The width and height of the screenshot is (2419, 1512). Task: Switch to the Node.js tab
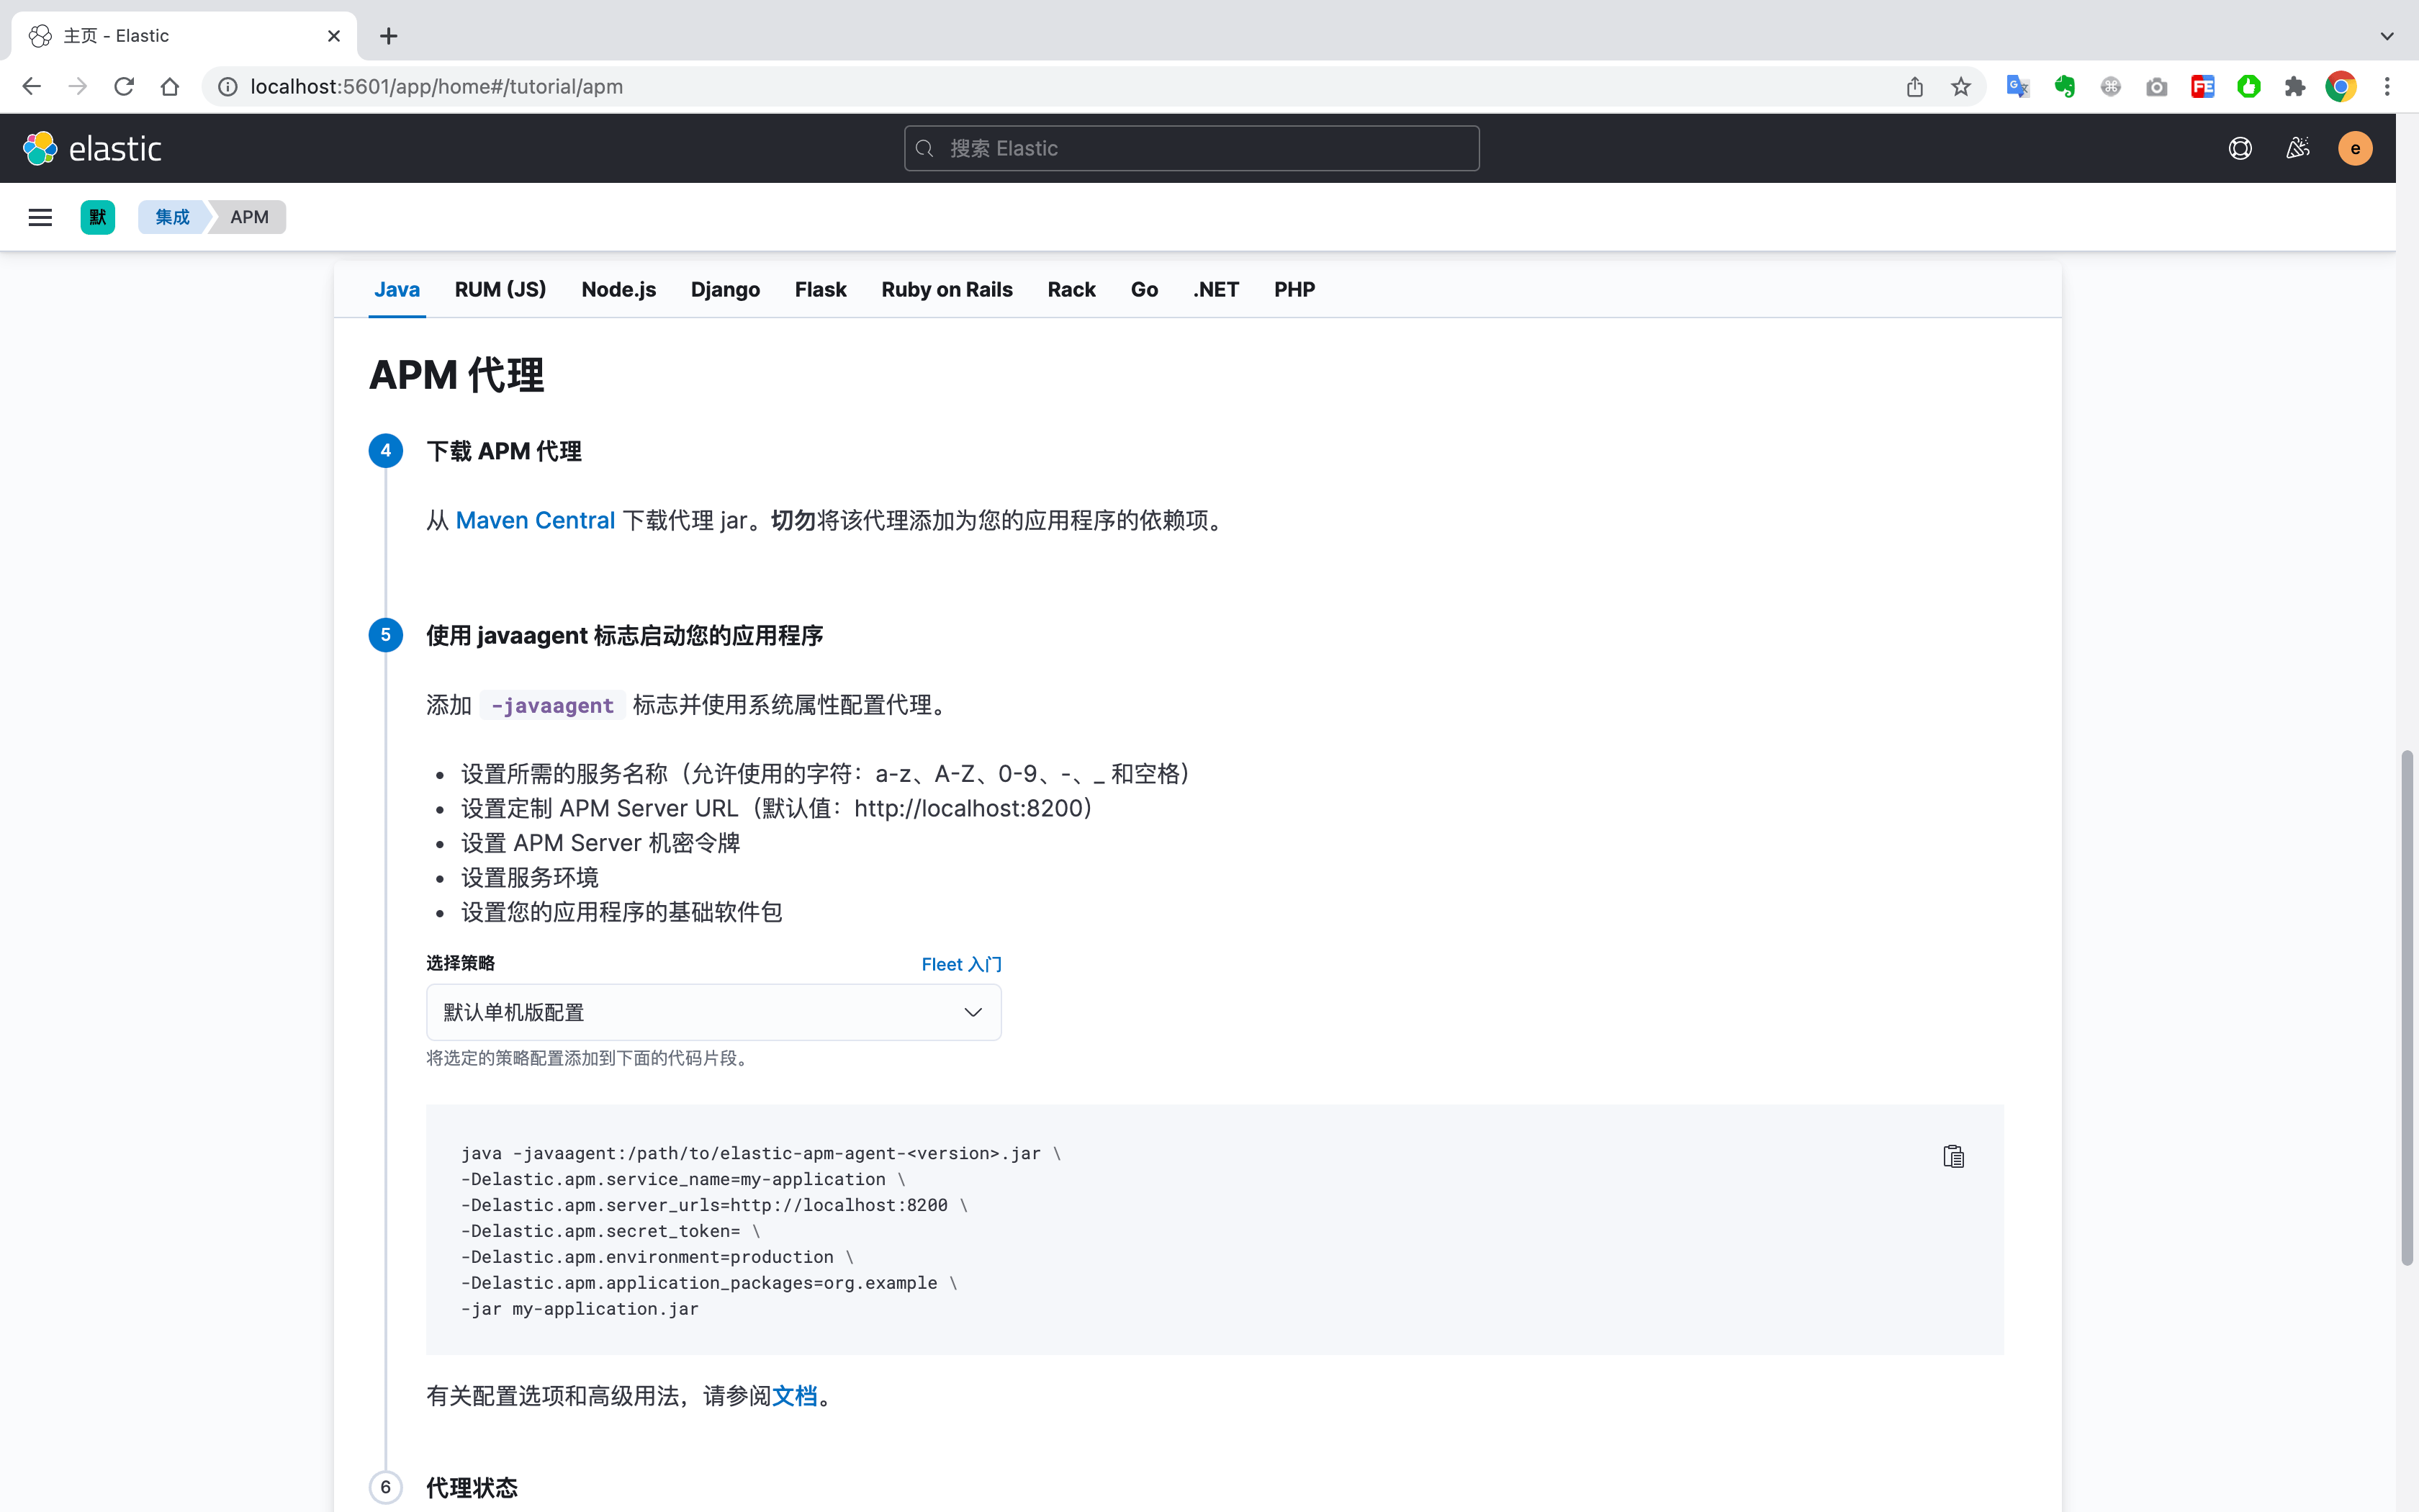click(x=618, y=290)
